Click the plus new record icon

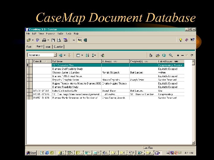(178, 55)
